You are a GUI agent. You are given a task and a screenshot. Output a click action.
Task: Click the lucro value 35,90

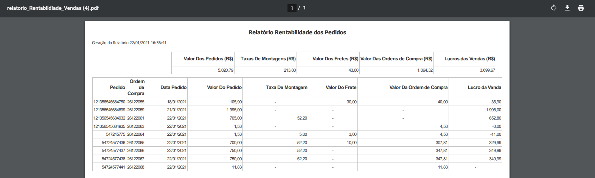click(496, 102)
